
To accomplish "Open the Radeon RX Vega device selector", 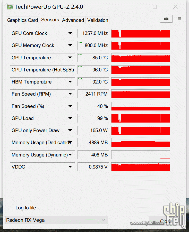I will coord(56,220).
